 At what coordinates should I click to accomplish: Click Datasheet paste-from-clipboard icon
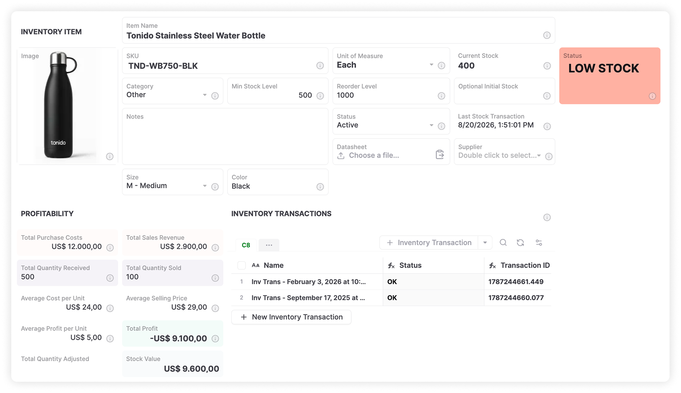pyautogui.click(x=440, y=154)
